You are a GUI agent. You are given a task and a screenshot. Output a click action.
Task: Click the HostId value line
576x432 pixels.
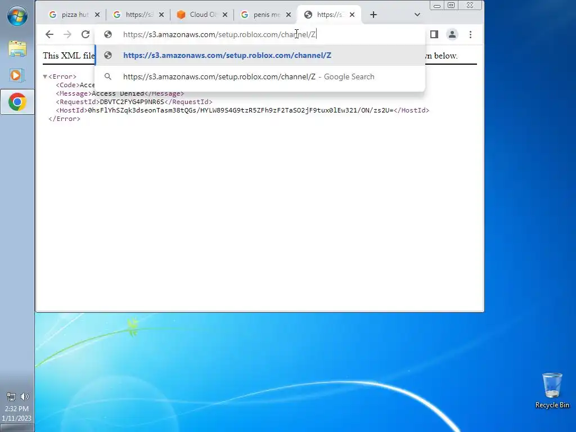(x=242, y=110)
